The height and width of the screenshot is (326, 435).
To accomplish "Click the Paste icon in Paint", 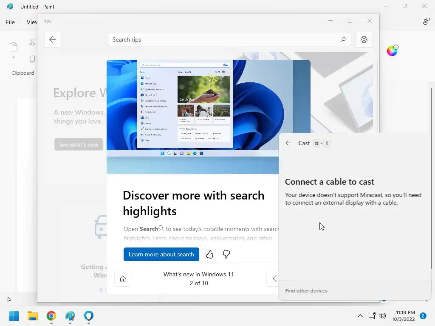I will [x=13, y=47].
